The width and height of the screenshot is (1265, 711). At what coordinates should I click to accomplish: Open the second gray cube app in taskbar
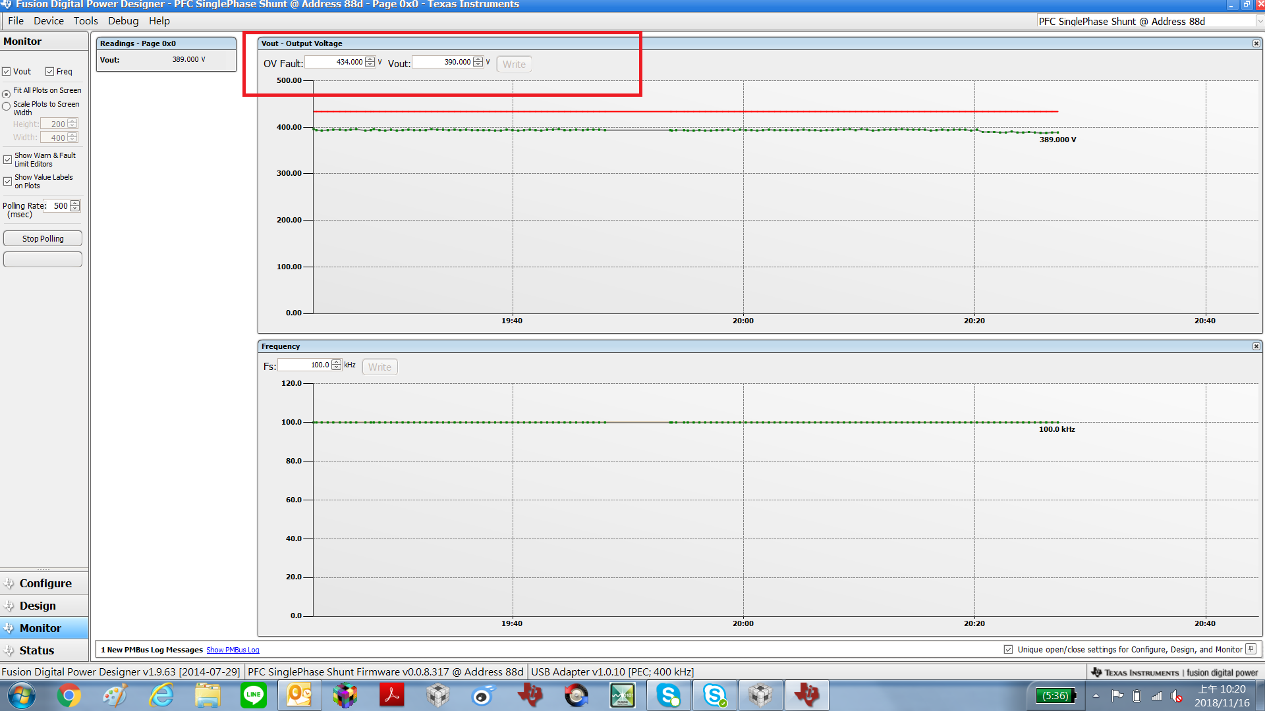760,696
